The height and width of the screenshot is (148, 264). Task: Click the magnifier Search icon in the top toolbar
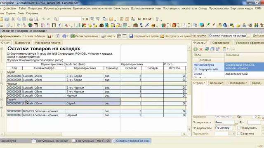tap(55, 19)
